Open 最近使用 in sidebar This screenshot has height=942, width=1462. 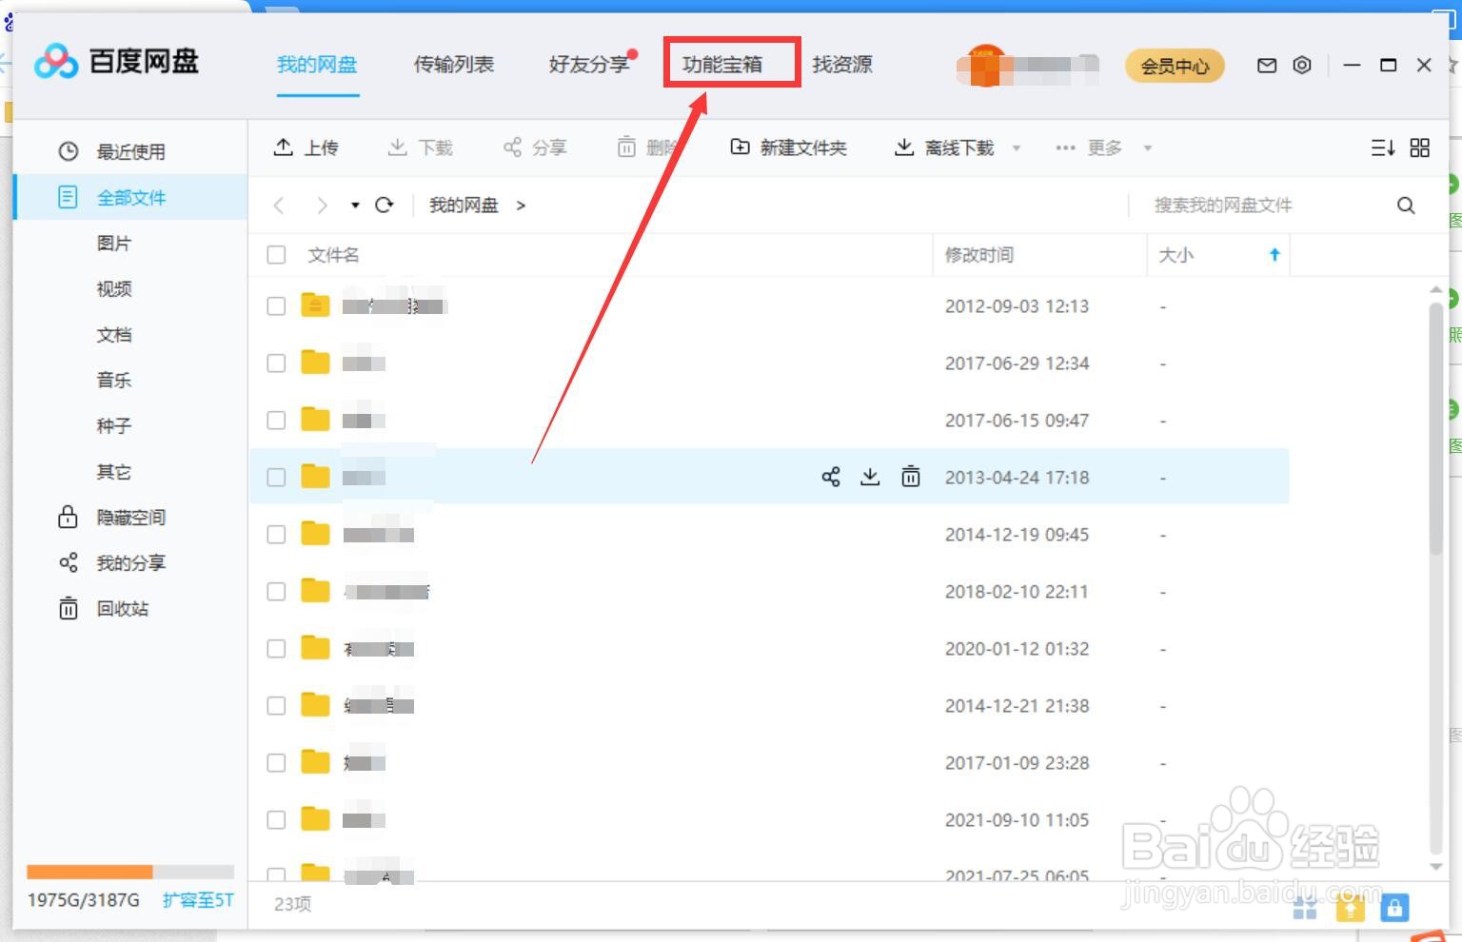click(130, 152)
